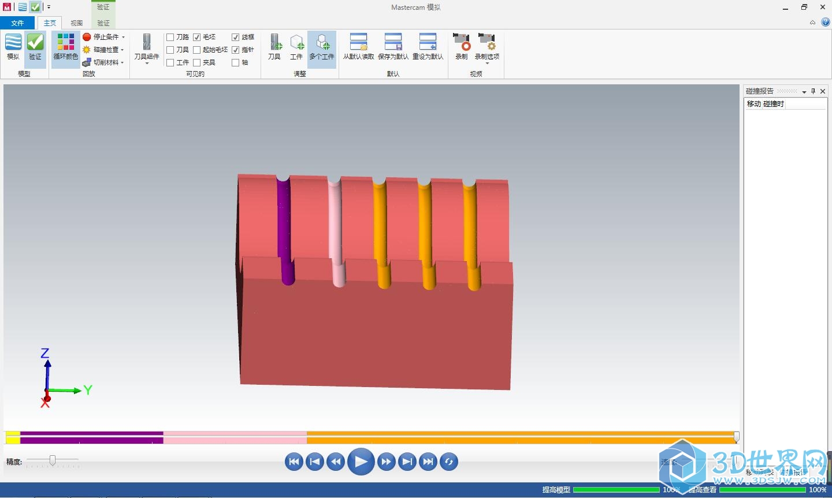Uncheck the 毛坯 stock checkbox
The height and width of the screenshot is (498, 832).
point(197,37)
